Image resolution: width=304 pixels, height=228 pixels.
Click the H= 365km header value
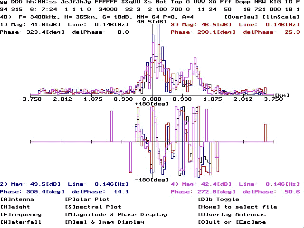pyautogui.click(x=80, y=17)
